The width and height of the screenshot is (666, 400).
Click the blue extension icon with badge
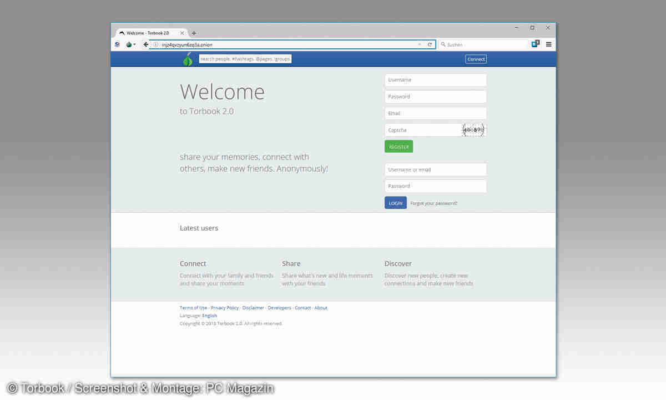pyautogui.click(x=535, y=44)
